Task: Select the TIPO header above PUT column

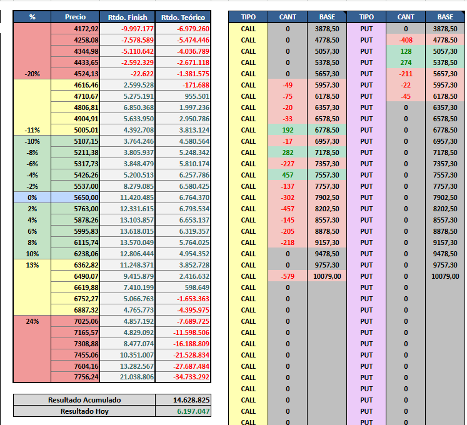Action: click(x=366, y=17)
